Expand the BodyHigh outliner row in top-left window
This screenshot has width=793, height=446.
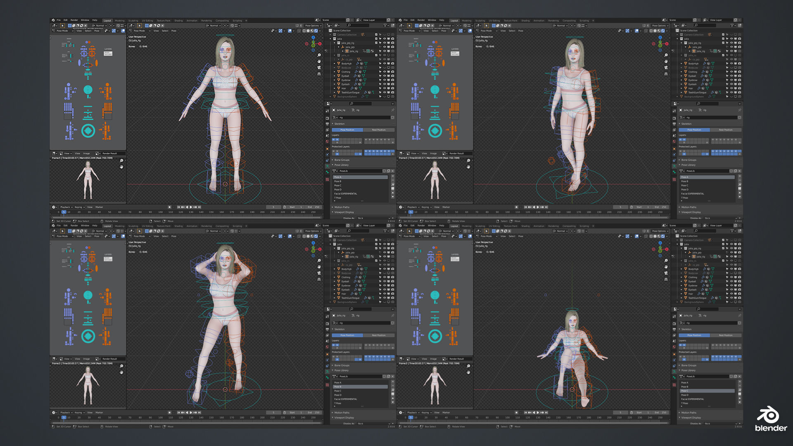coord(335,64)
